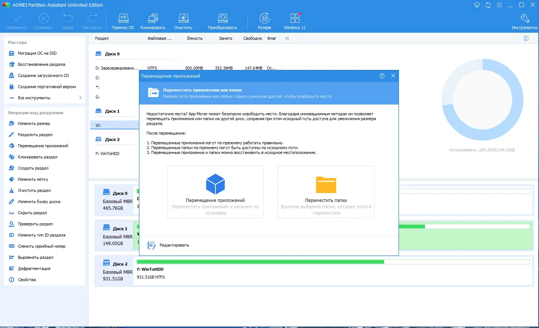Open the Перенос ОС tool
The height and width of the screenshot is (328, 539).
click(123, 22)
